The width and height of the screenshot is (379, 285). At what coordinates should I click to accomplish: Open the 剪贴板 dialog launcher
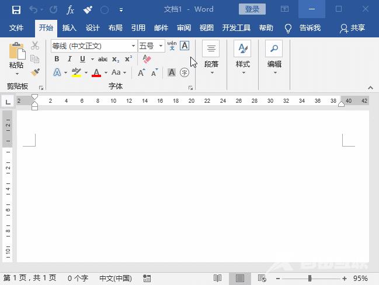coord(41,88)
